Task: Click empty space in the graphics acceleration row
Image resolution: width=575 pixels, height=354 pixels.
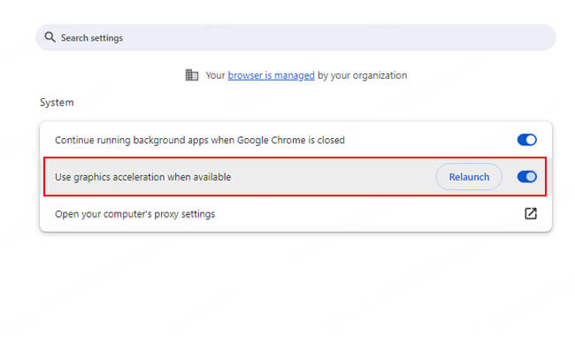Action: click(x=336, y=177)
